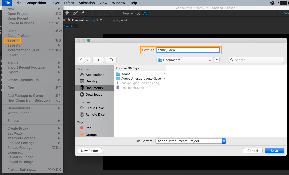
Task: Click the Save As filename field
Action: [188, 50]
